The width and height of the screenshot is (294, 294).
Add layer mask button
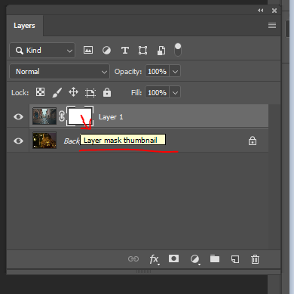coord(173,258)
